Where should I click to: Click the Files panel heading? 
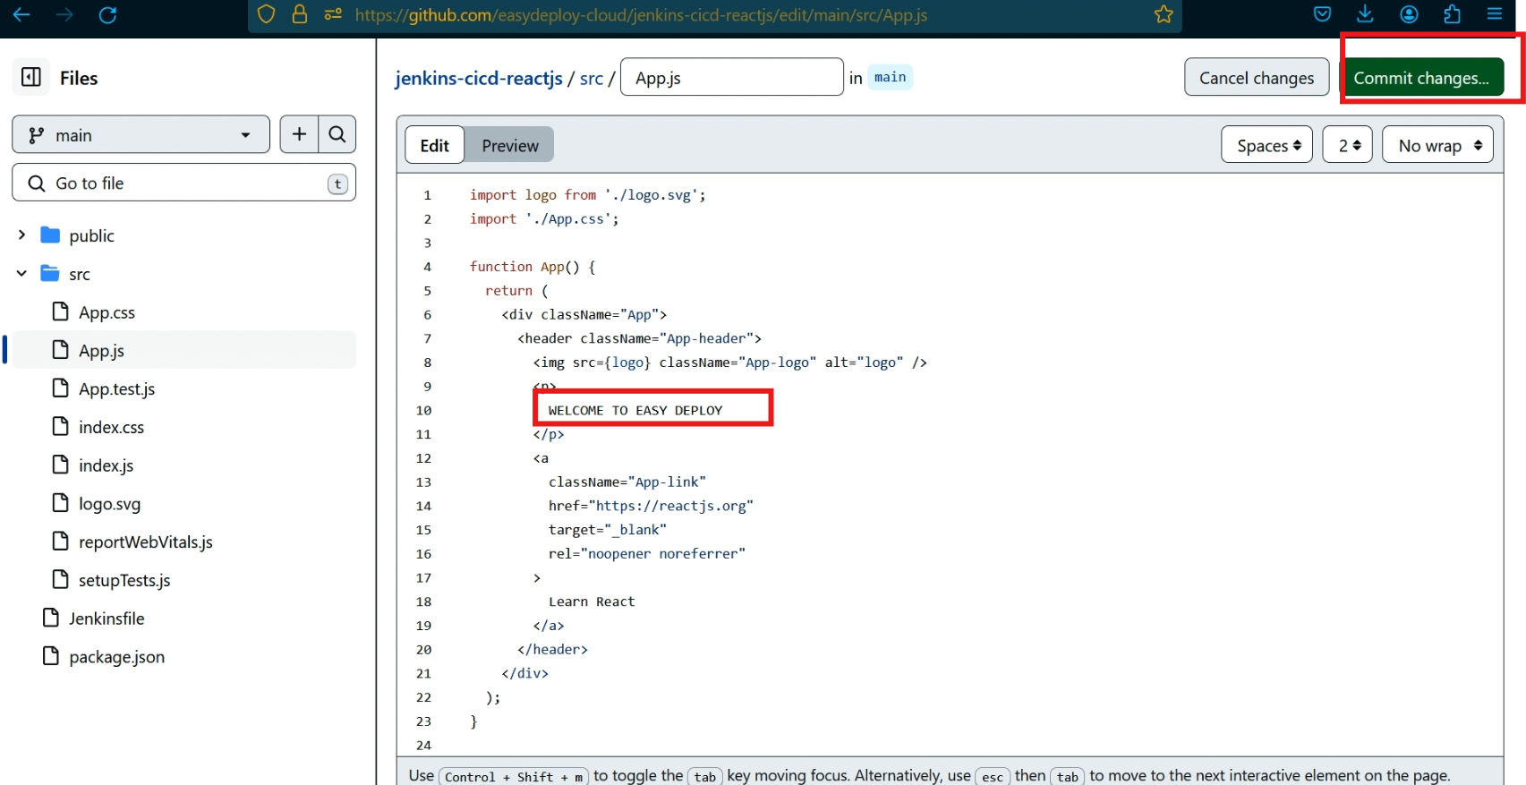79,78
